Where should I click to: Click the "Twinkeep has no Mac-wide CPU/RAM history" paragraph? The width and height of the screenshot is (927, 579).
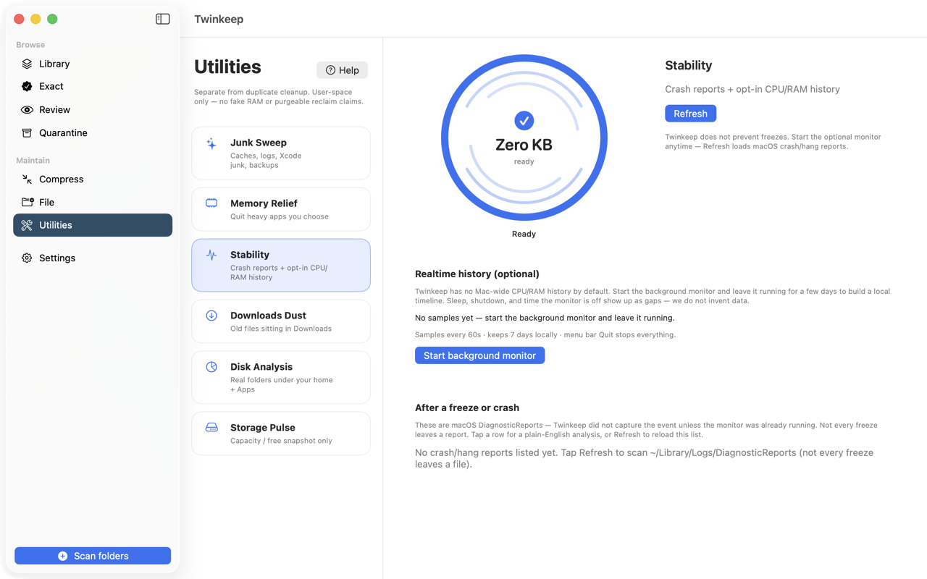coord(653,296)
